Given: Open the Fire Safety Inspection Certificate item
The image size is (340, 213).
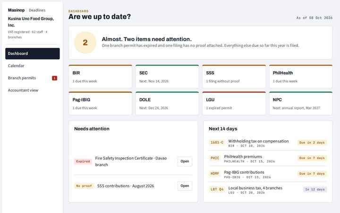Looking at the screenshot, I should [x=185, y=161].
